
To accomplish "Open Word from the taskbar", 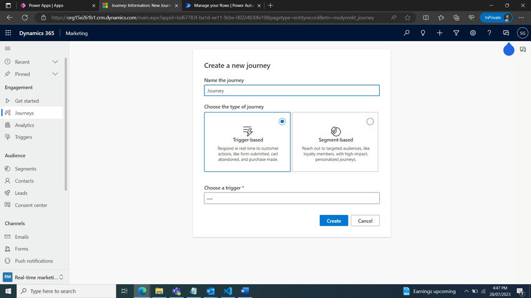I will coord(245,291).
